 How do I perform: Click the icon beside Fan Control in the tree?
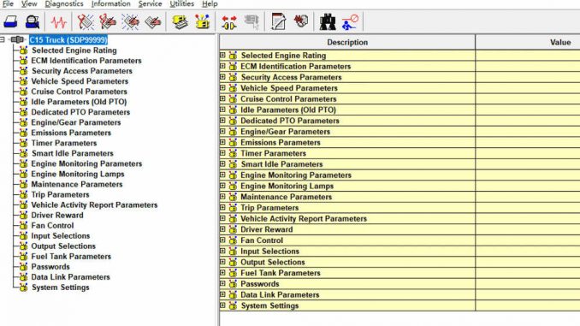point(23,225)
